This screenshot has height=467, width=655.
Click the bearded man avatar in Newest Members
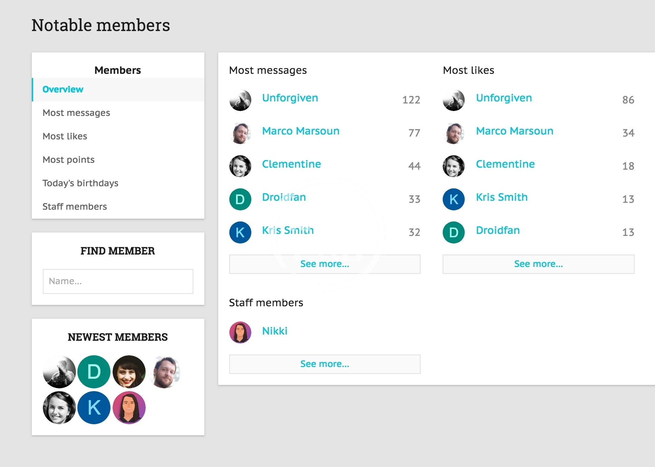point(165,372)
